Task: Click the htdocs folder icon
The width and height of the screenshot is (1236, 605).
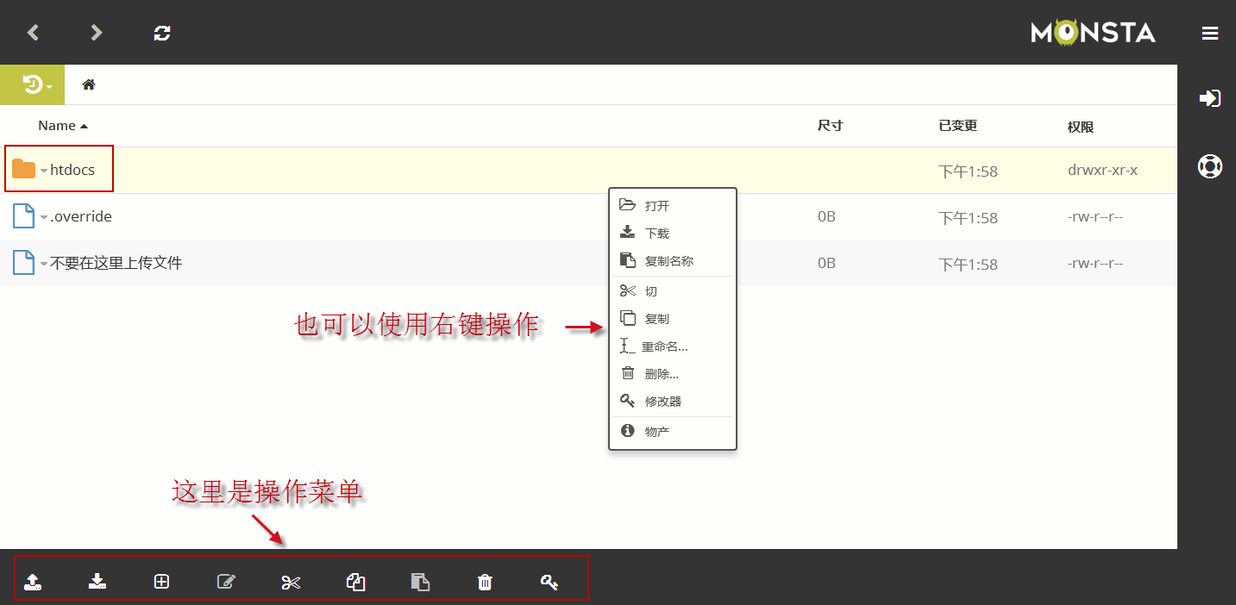Action: 24,170
